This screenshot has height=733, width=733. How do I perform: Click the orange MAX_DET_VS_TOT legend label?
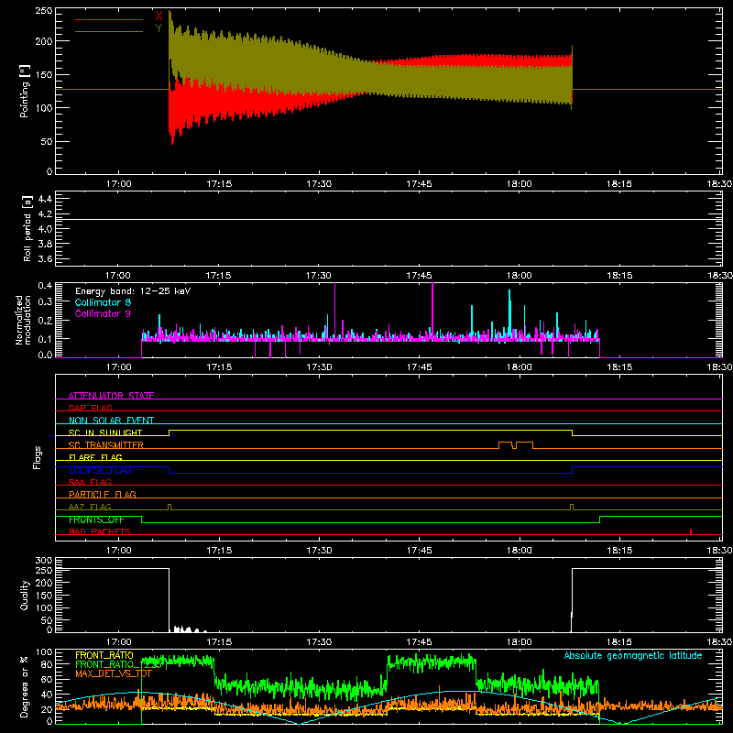[114, 673]
